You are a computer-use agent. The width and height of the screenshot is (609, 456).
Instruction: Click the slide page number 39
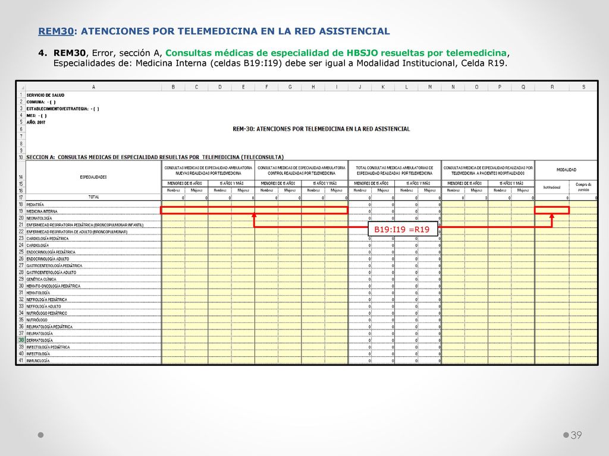576,435
